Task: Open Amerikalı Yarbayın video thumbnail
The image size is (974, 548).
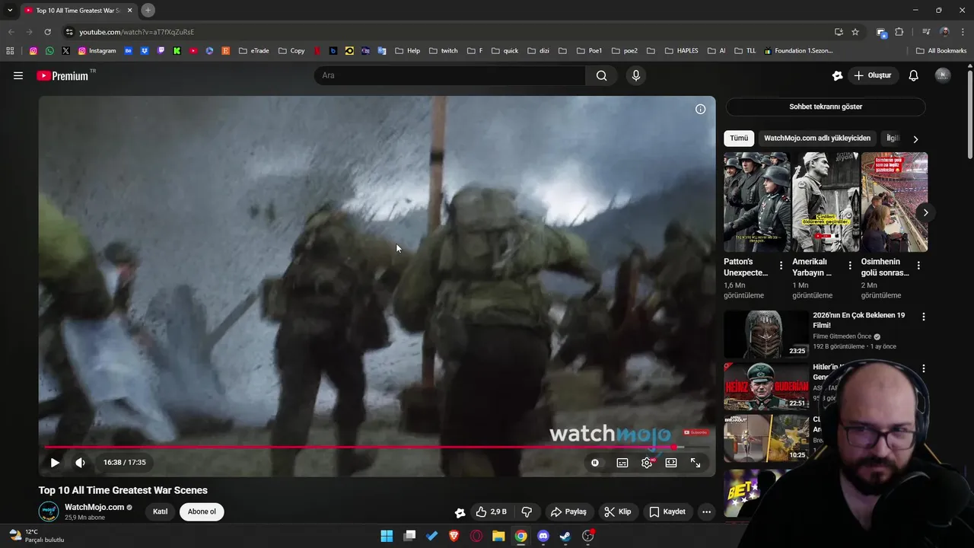Action: coord(826,202)
